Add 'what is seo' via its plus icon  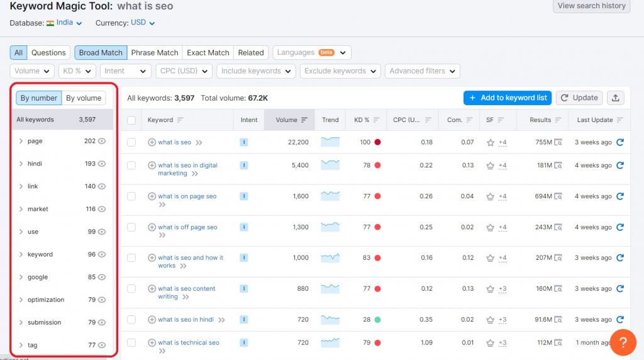tap(152, 142)
